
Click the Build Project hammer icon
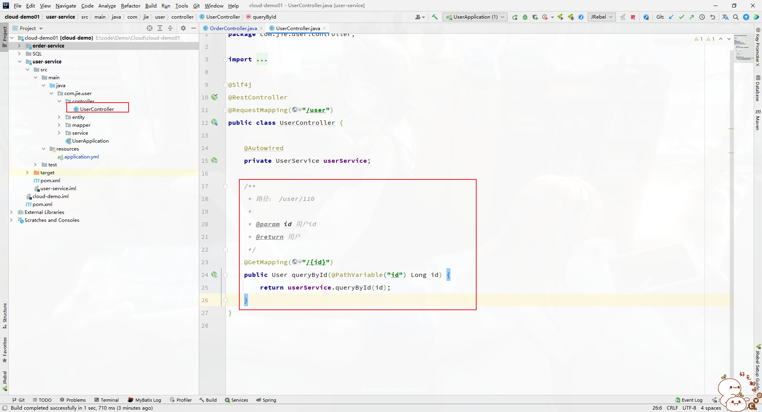[435, 17]
